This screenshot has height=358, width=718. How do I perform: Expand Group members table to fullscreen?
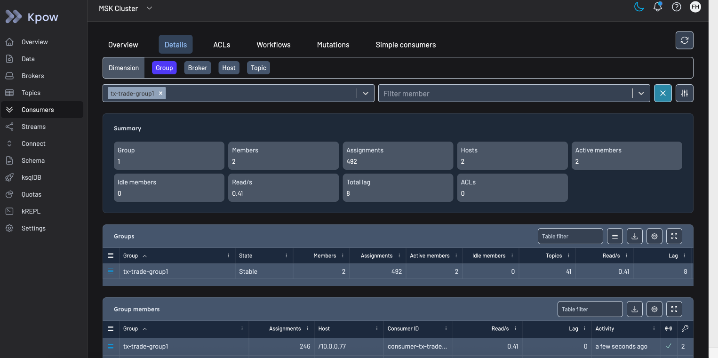click(x=674, y=309)
